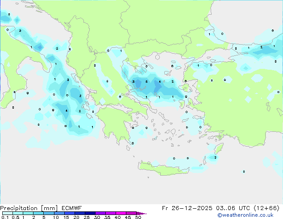Image resolution: width=283 pixels, height=219 pixels.
Task: Click the '35' legend scale label
Action: (107, 217)
